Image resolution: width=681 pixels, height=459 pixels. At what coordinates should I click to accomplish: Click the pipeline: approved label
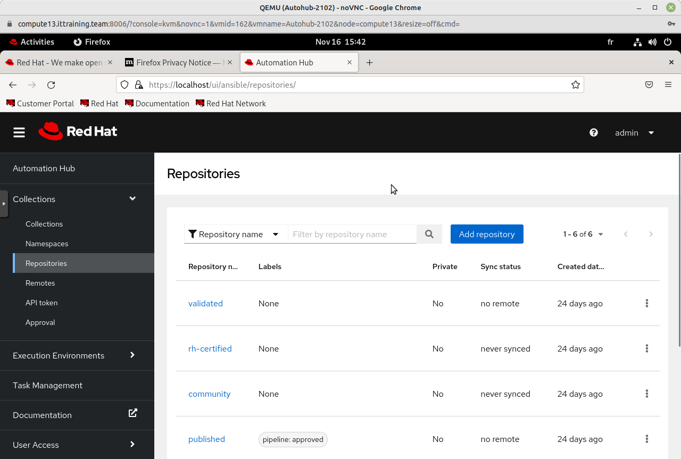(293, 439)
